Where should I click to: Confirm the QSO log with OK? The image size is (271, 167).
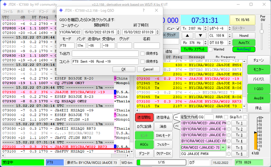(124, 69)
